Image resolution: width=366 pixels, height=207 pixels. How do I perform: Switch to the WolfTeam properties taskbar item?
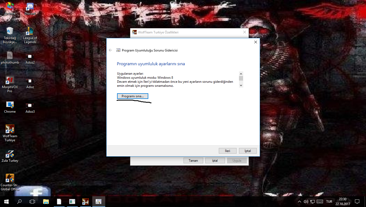point(86,201)
